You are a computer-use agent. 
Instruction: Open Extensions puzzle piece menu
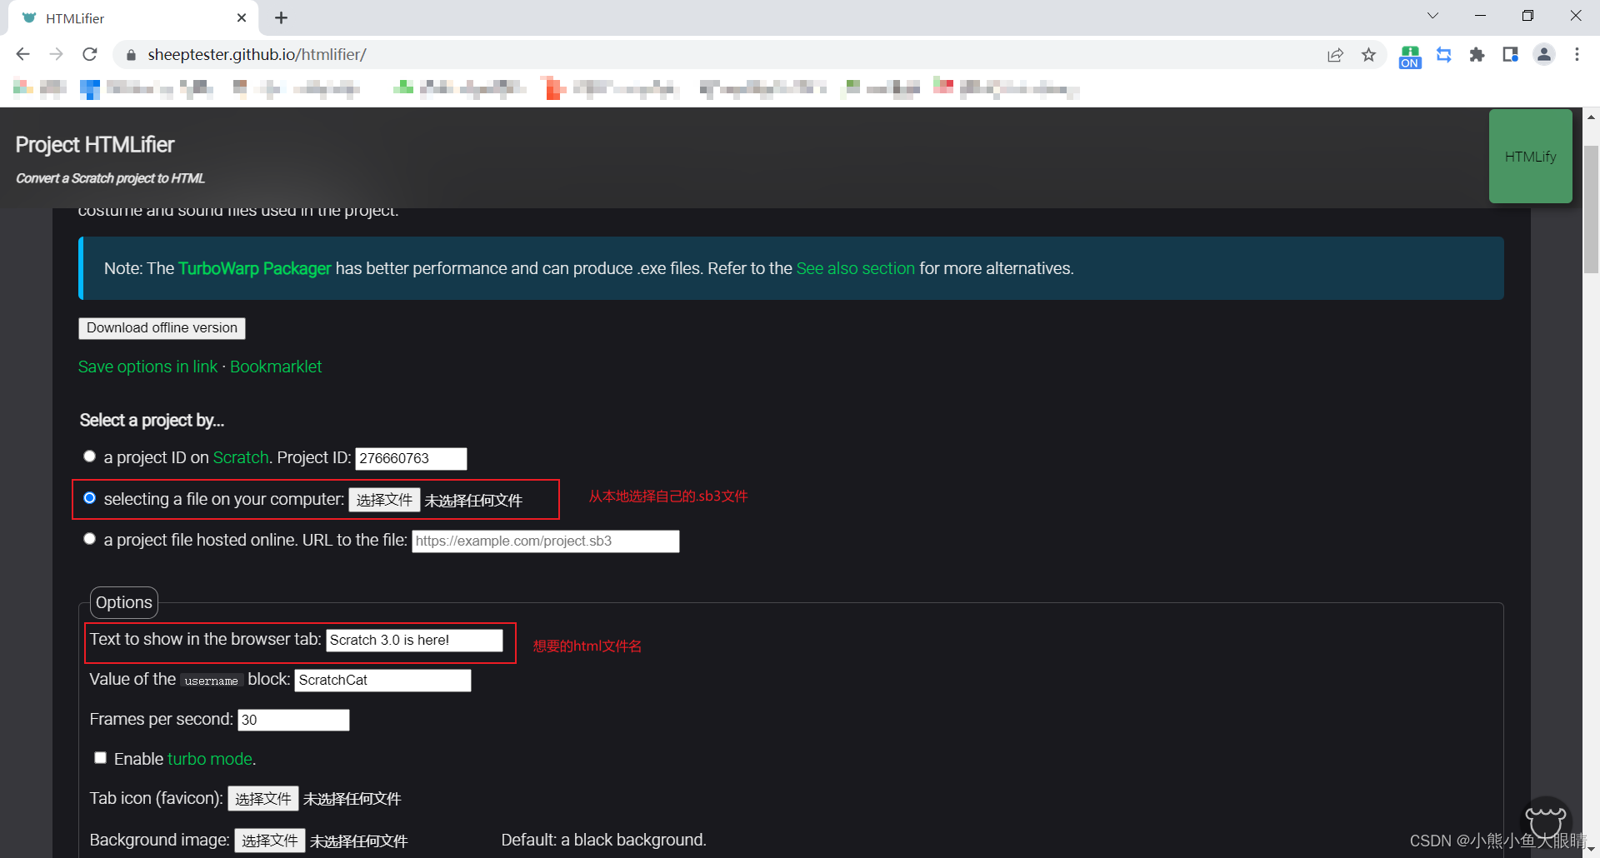[1477, 55]
